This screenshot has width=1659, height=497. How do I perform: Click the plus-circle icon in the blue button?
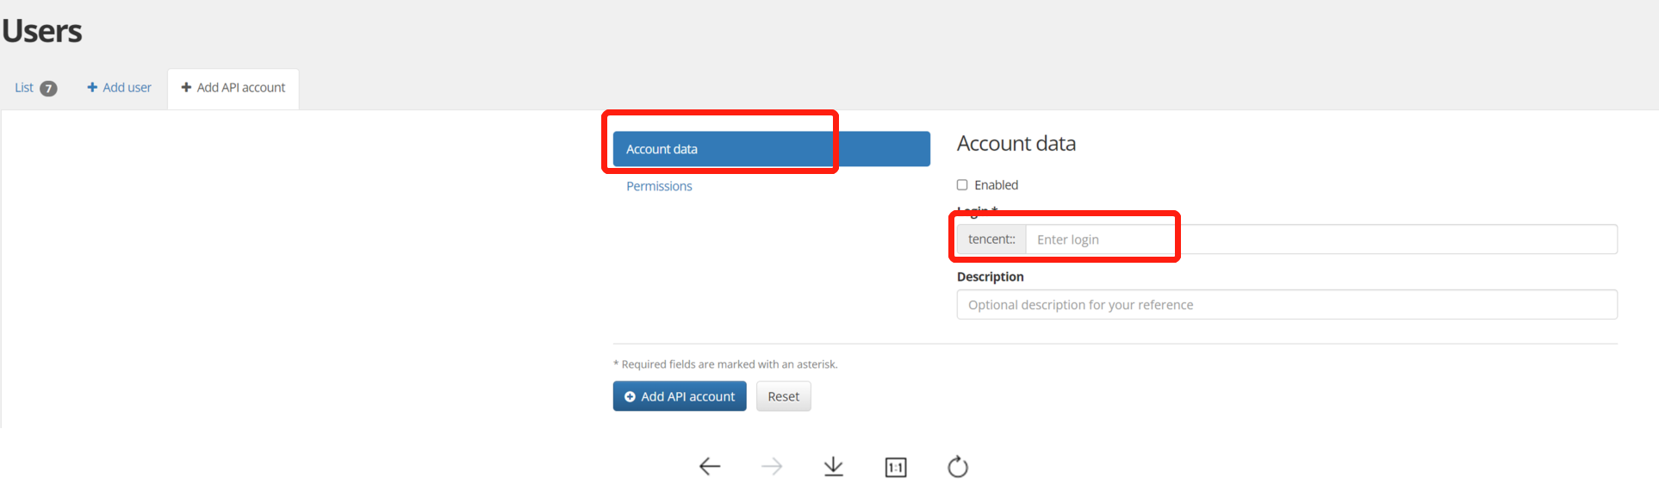pyautogui.click(x=630, y=397)
